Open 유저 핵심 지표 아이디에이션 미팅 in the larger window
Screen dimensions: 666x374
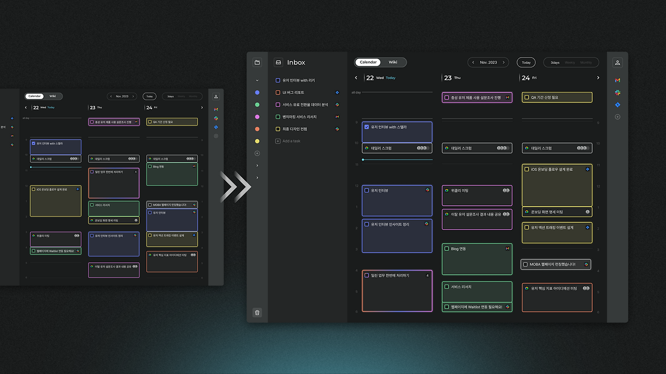click(557, 297)
